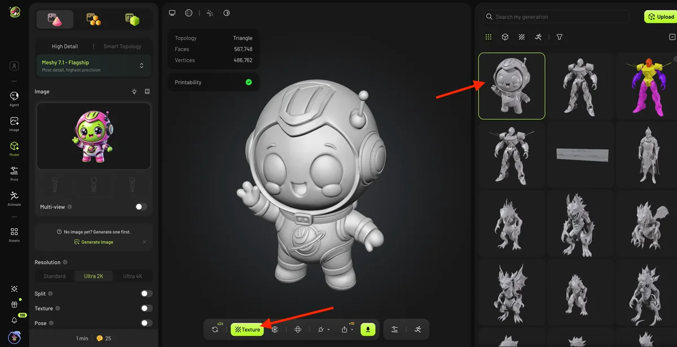The image size is (677, 347).
Task: Select the Text to 3D mode tab
Action: (132, 20)
